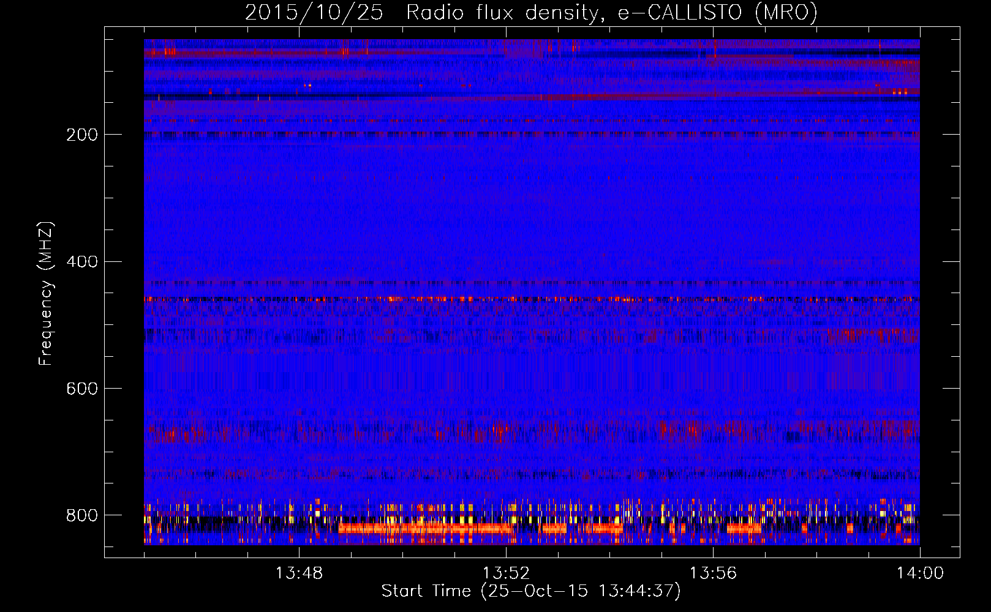Click the '13:48' time axis label
Image resolution: width=991 pixels, height=612 pixels.
299,573
